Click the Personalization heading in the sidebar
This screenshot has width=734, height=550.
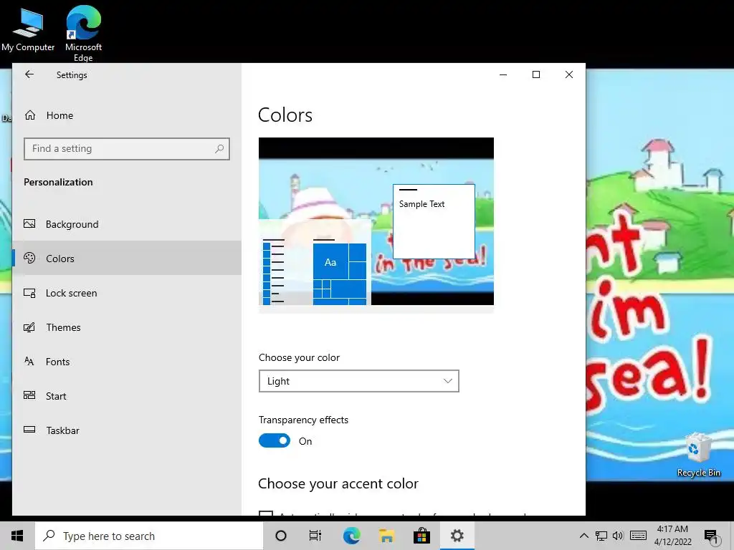pos(58,182)
